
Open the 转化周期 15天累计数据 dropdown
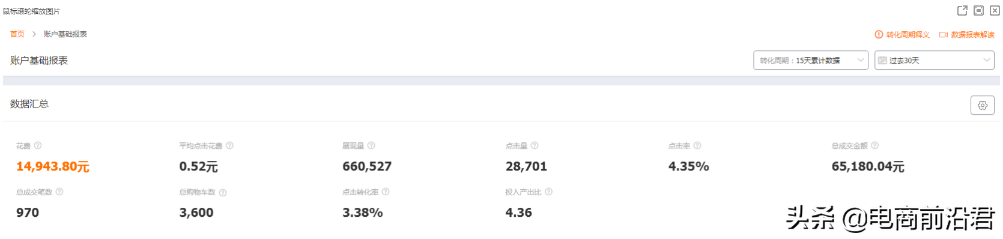[x=811, y=60]
